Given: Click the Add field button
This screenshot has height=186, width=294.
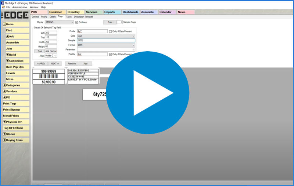Looking at the screenshot, I should tap(86, 64).
